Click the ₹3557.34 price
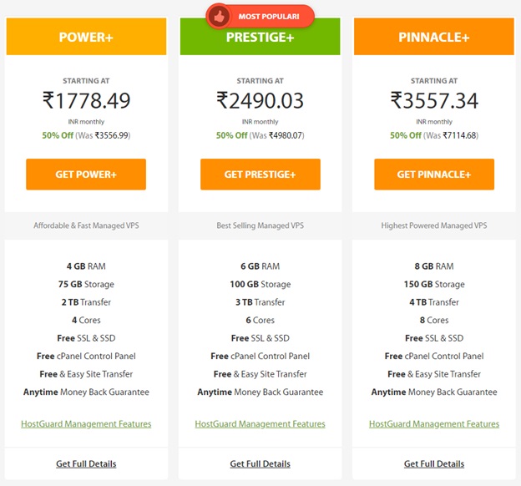This screenshot has width=521, height=486. pos(434,100)
